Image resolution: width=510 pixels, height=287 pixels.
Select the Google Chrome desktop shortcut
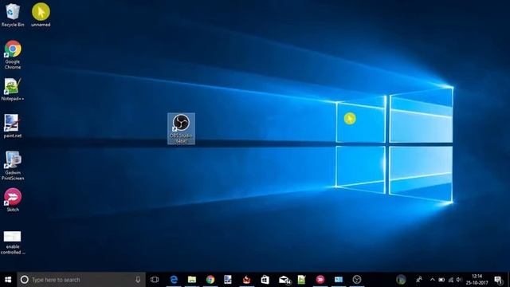tap(13, 55)
